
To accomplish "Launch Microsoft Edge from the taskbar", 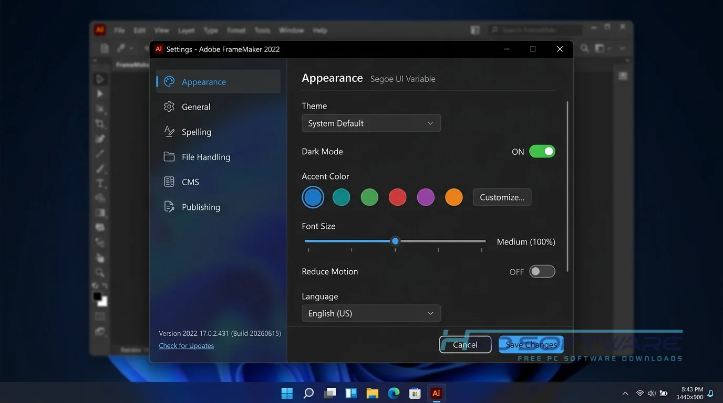I will point(394,393).
